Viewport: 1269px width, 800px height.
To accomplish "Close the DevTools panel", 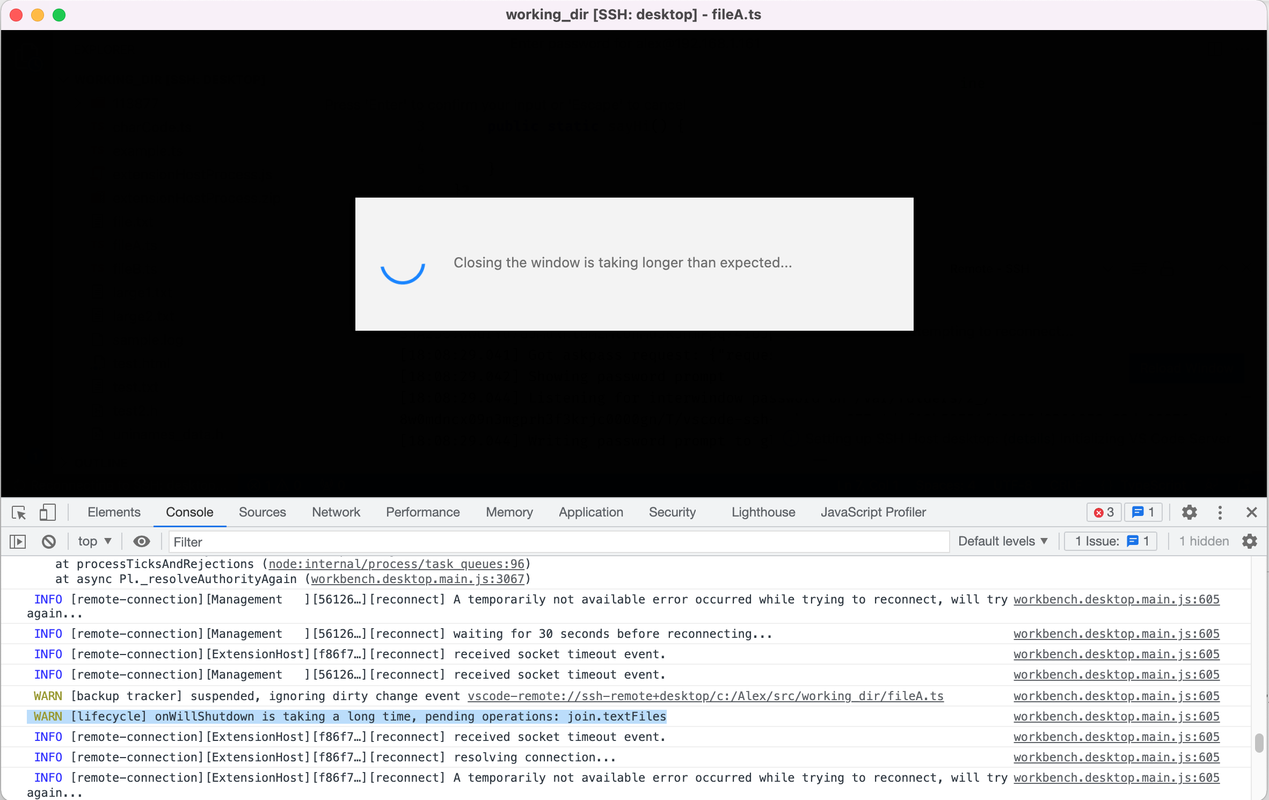I will 1252,512.
